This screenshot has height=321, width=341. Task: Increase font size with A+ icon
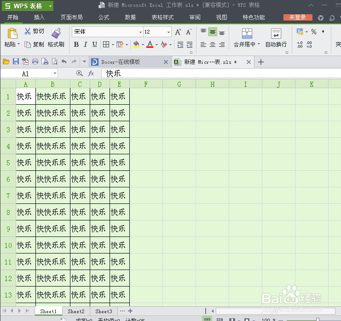point(178,32)
